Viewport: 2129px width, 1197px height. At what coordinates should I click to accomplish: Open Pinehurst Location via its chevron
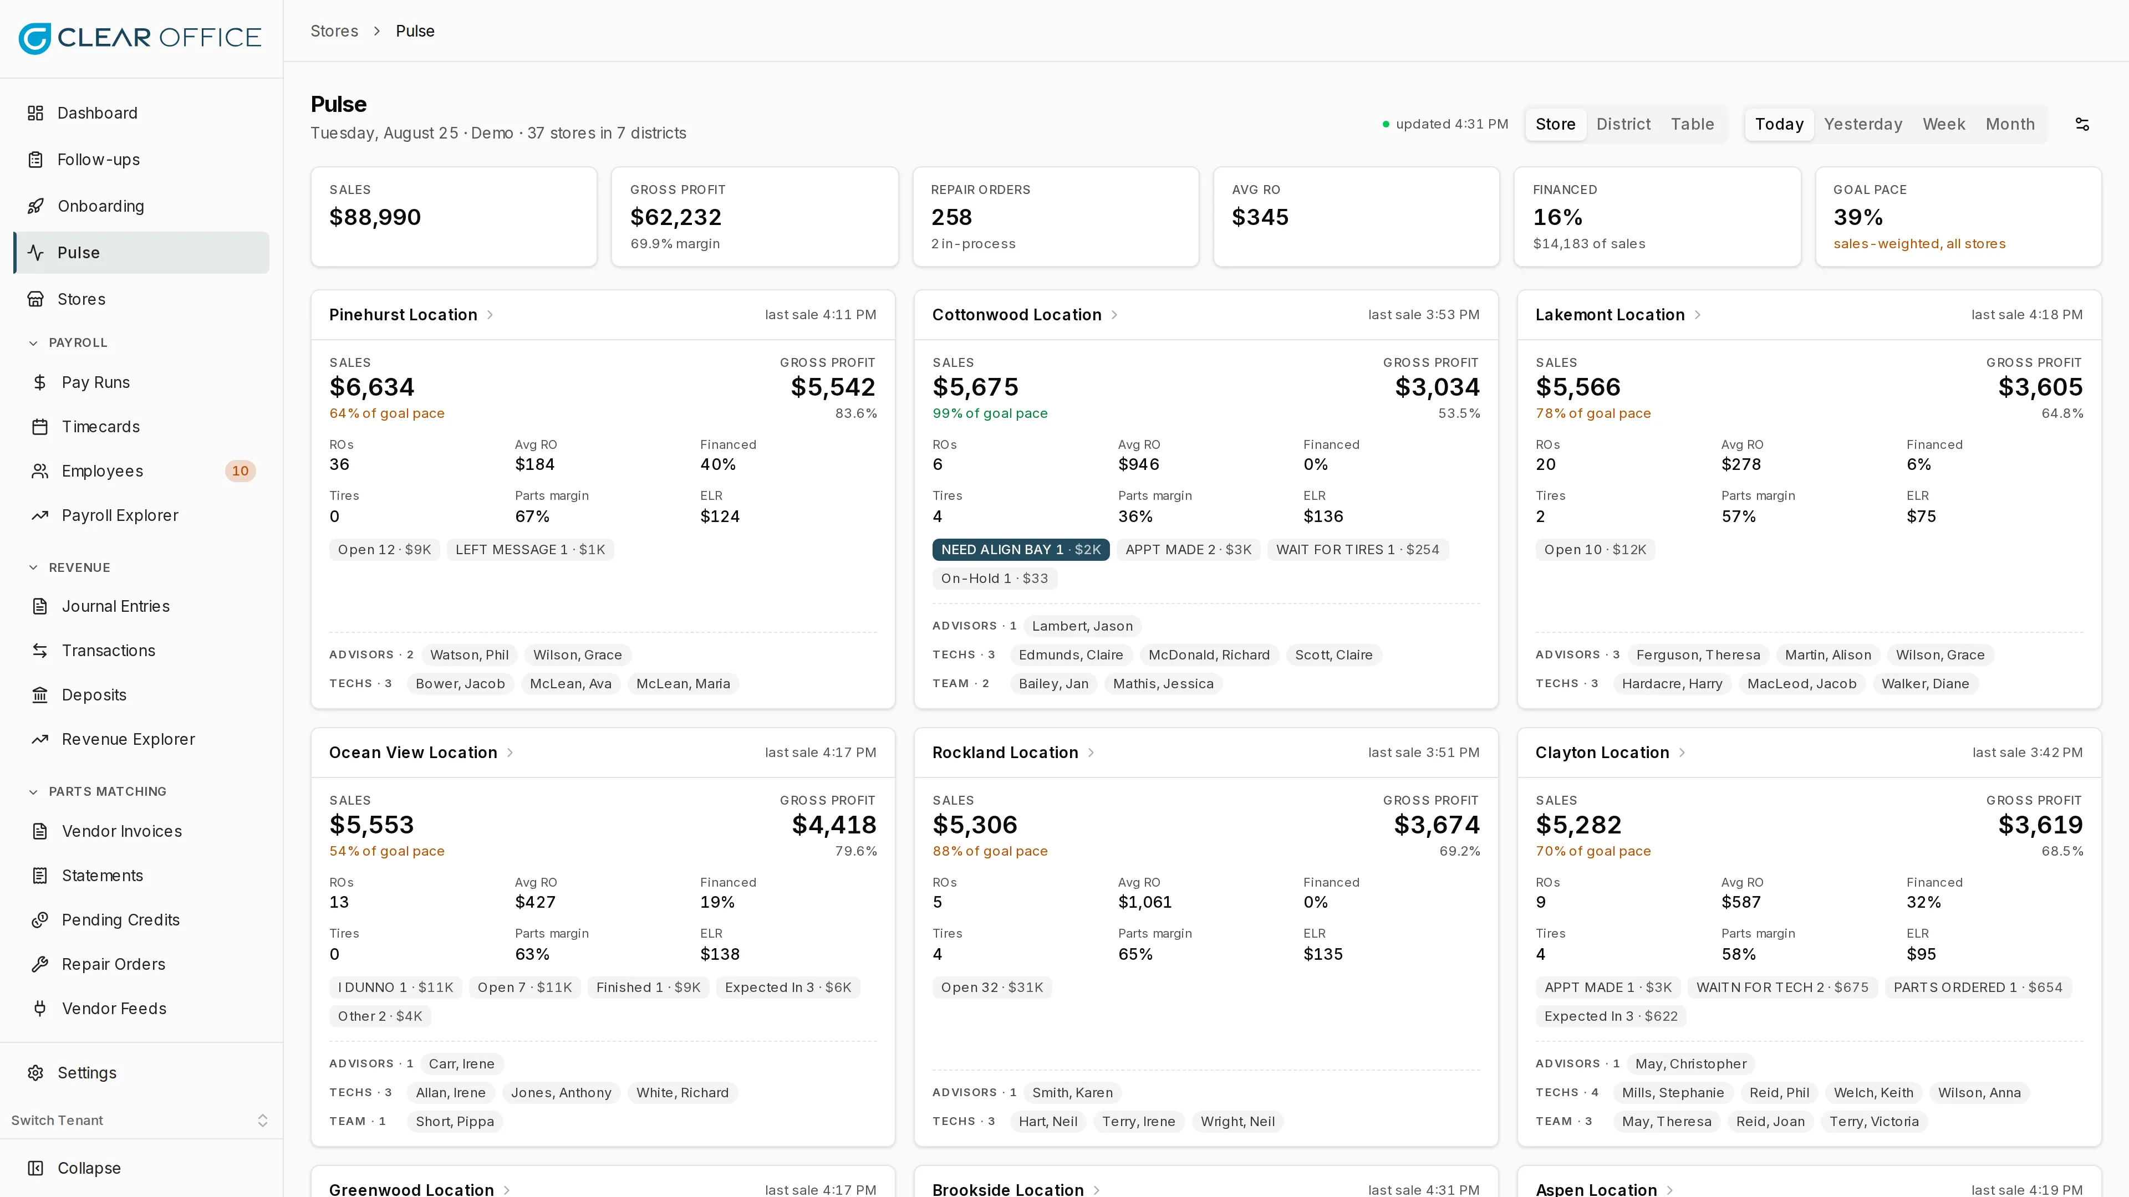(x=490, y=315)
